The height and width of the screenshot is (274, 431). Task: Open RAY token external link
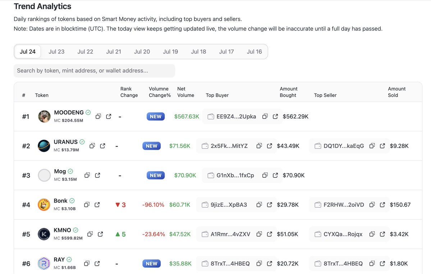click(97, 263)
